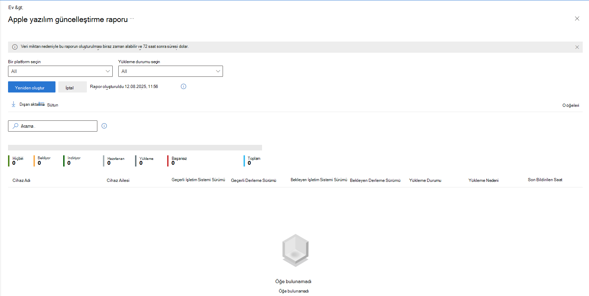The image size is (589, 296).
Task: Click the İptal button
Action: pyautogui.click(x=73, y=87)
